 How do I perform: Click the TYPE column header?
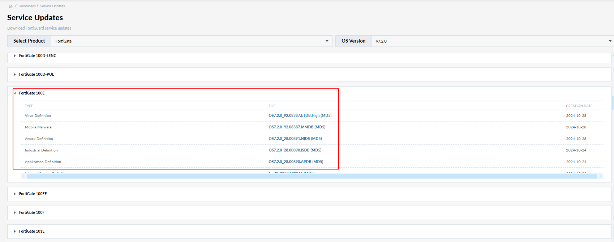(29, 106)
